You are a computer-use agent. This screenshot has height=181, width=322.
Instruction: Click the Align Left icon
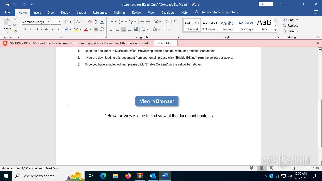click(111, 29)
